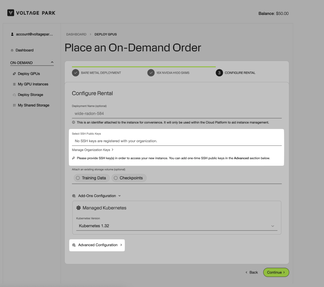Click the Back button
Viewport: 324px width, 287px height.
click(252, 272)
